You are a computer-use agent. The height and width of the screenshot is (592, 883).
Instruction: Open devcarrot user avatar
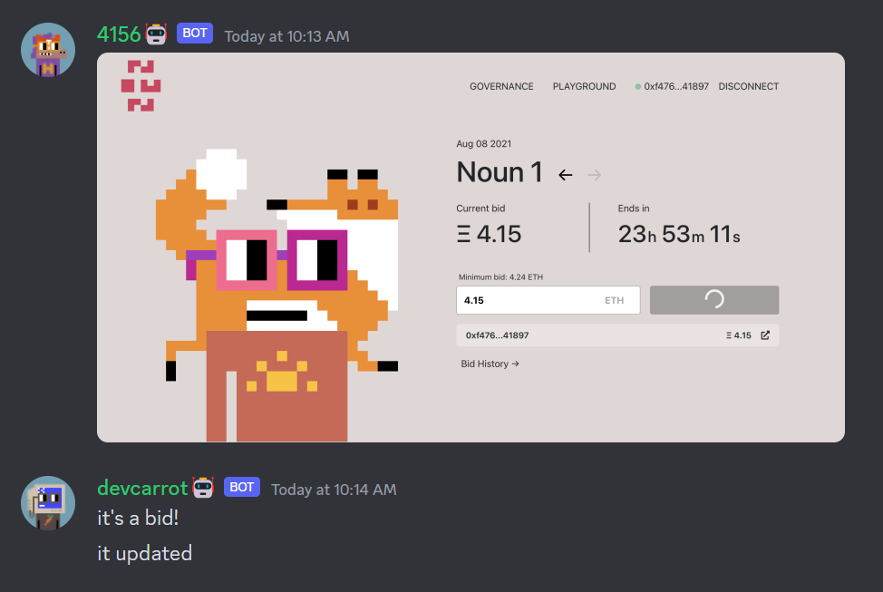point(48,503)
